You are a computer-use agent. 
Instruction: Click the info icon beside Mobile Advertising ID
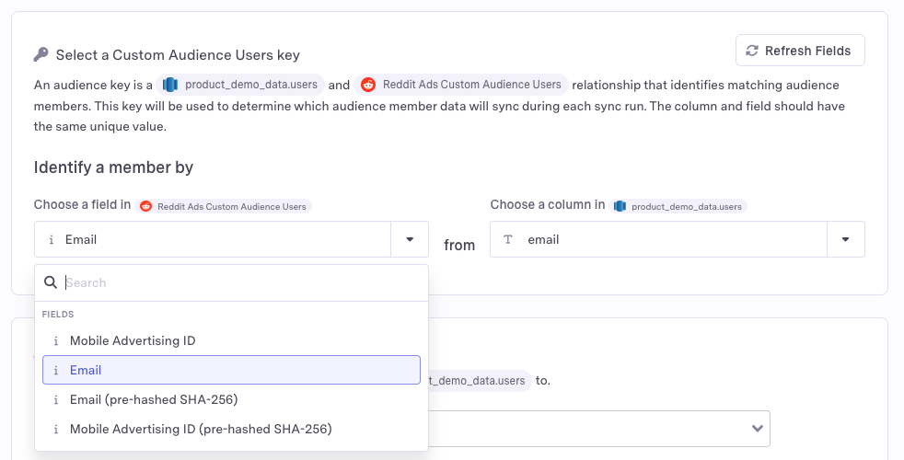(55, 340)
